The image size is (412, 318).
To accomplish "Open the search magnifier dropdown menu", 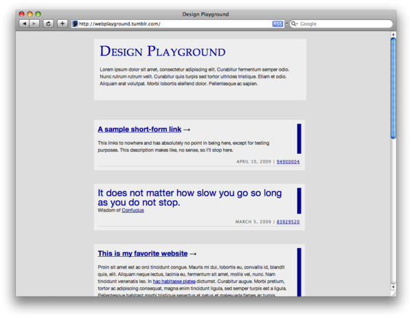I will [x=295, y=23].
